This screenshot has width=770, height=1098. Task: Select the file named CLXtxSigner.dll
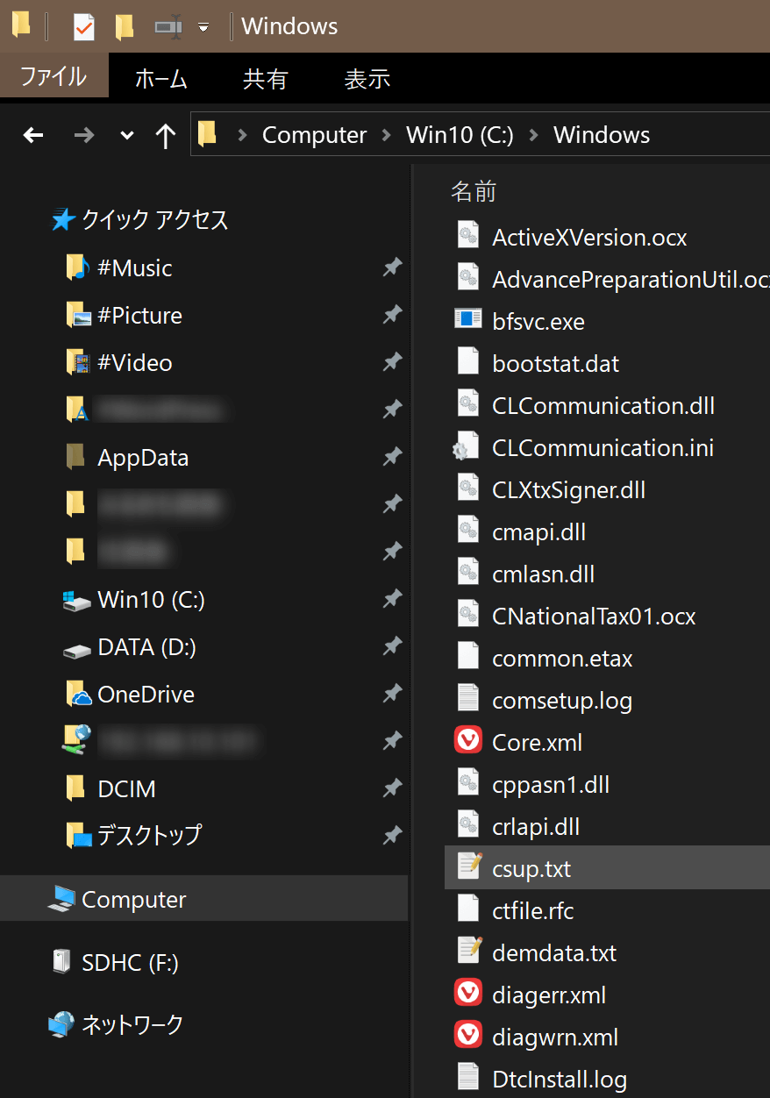569,490
